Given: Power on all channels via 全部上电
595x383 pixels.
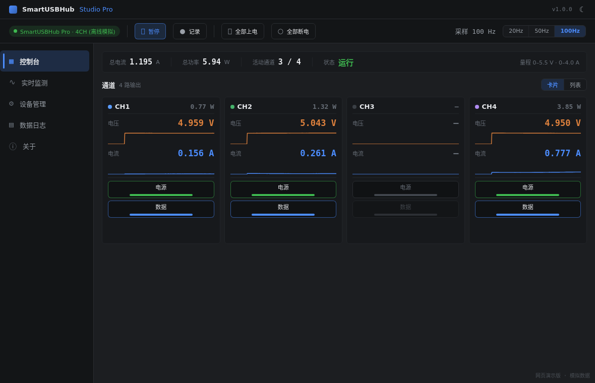Looking at the screenshot, I should [243, 31].
